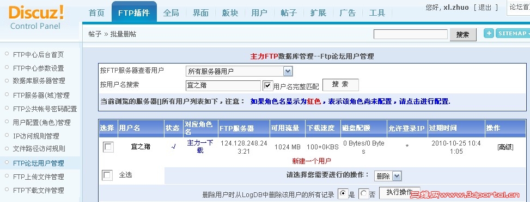Click the 1024 MB traffic cell

point(287,147)
